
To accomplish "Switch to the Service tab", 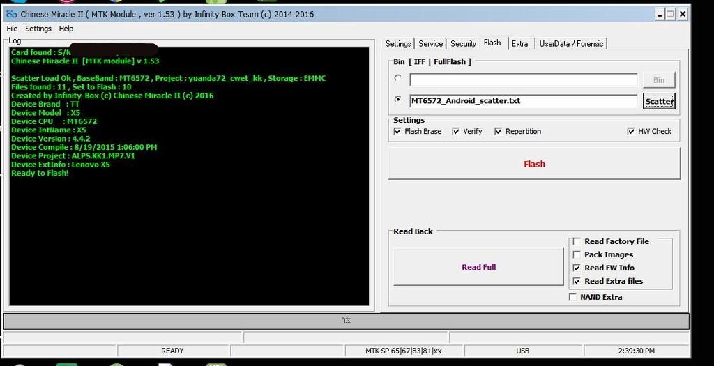I will click(430, 44).
